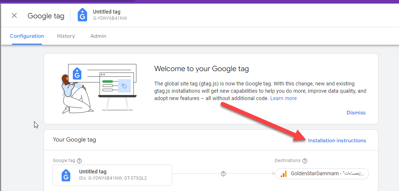Switch to the Admin tab
Image resolution: width=399 pixels, height=191 pixels.
coord(98,36)
